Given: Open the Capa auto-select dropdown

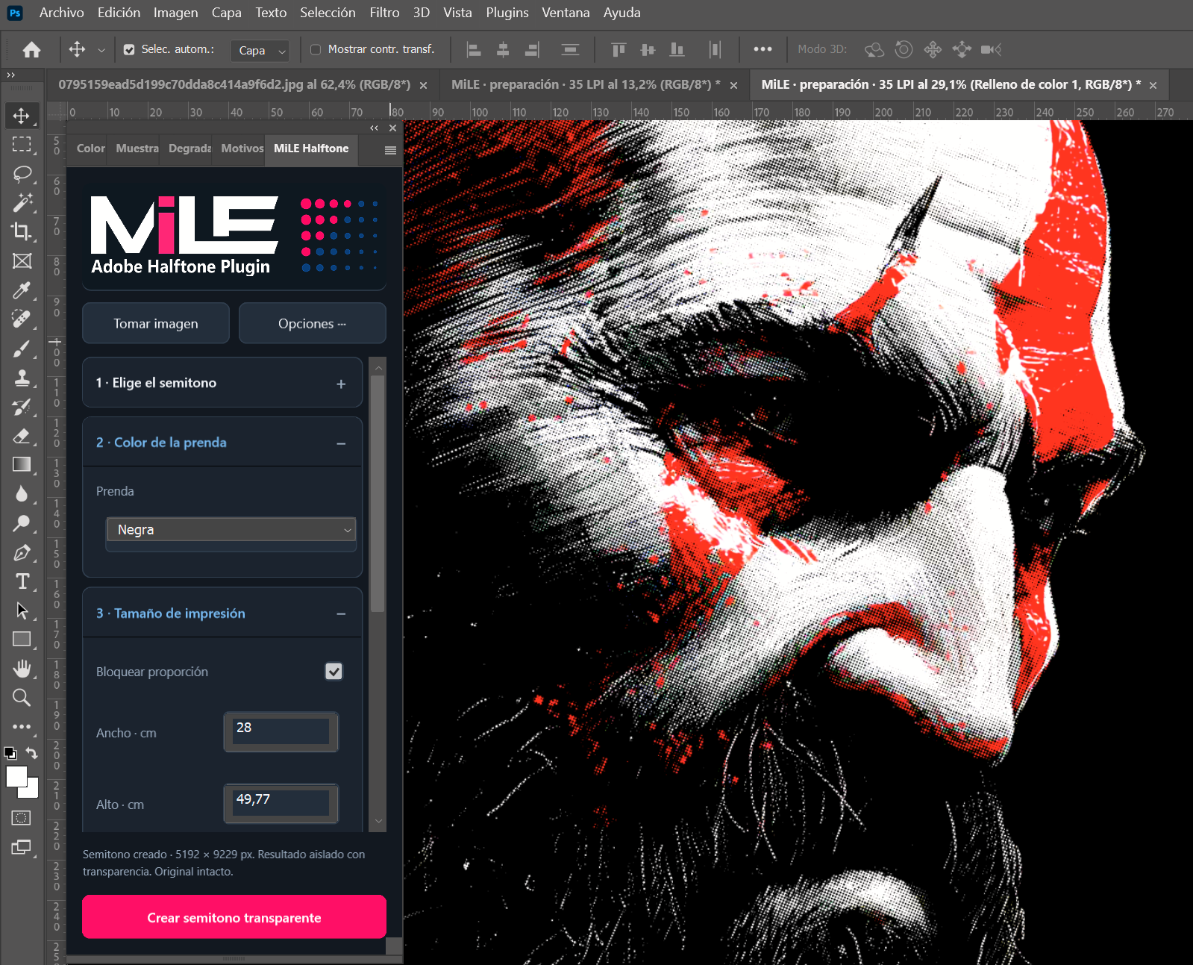Looking at the screenshot, I should (260, 50).
